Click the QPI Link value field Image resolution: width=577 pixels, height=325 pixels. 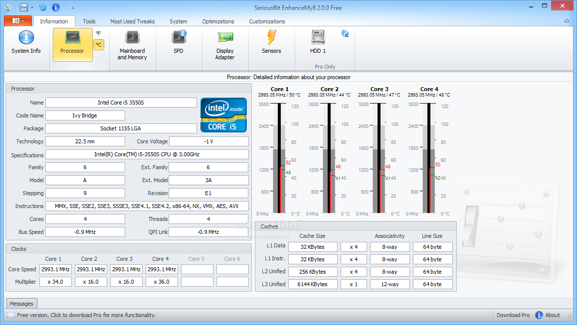[208, 232]
